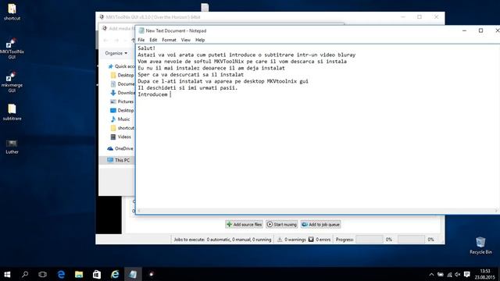Open Notepad Help menu
Screen dimensions: 500x281
200,40
